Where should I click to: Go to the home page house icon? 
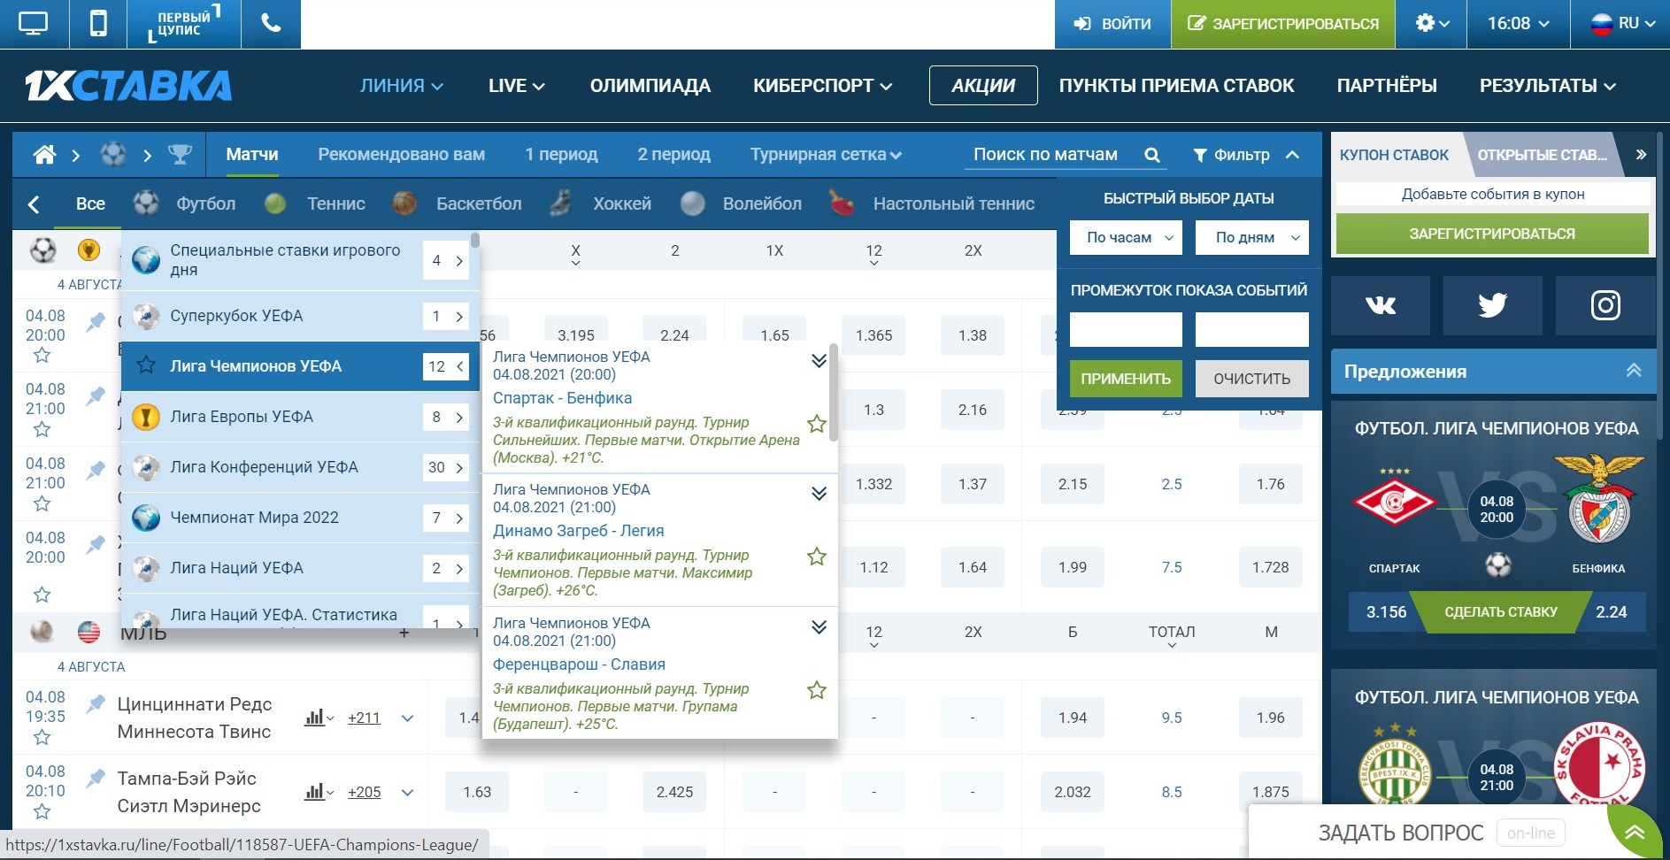(44, 155)
